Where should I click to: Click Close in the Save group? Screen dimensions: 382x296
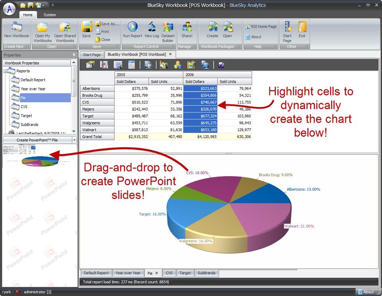pyautogui.click(x=103, y=39)
